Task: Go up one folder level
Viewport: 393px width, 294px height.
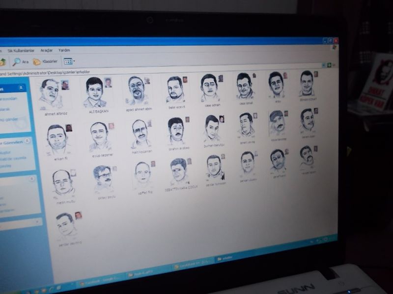Action: tap(2, 62)
